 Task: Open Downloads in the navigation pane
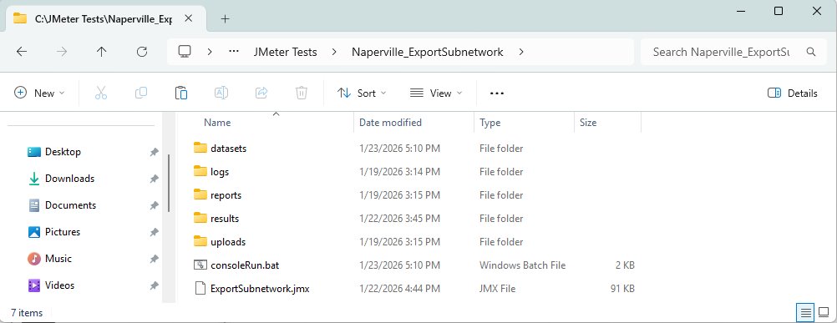pos(69,179)
